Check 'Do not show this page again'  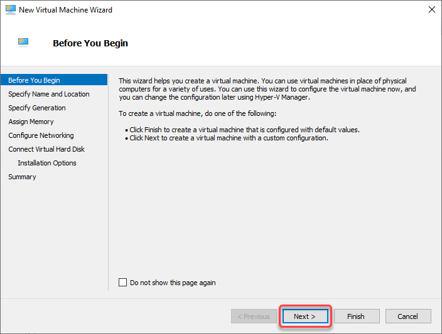[122, 282]
